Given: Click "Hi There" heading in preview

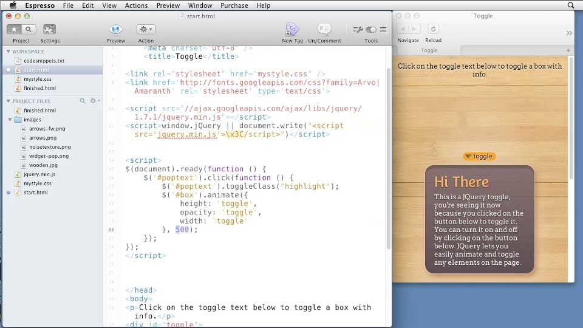Looking at the screenshot, I should point(462,182).
